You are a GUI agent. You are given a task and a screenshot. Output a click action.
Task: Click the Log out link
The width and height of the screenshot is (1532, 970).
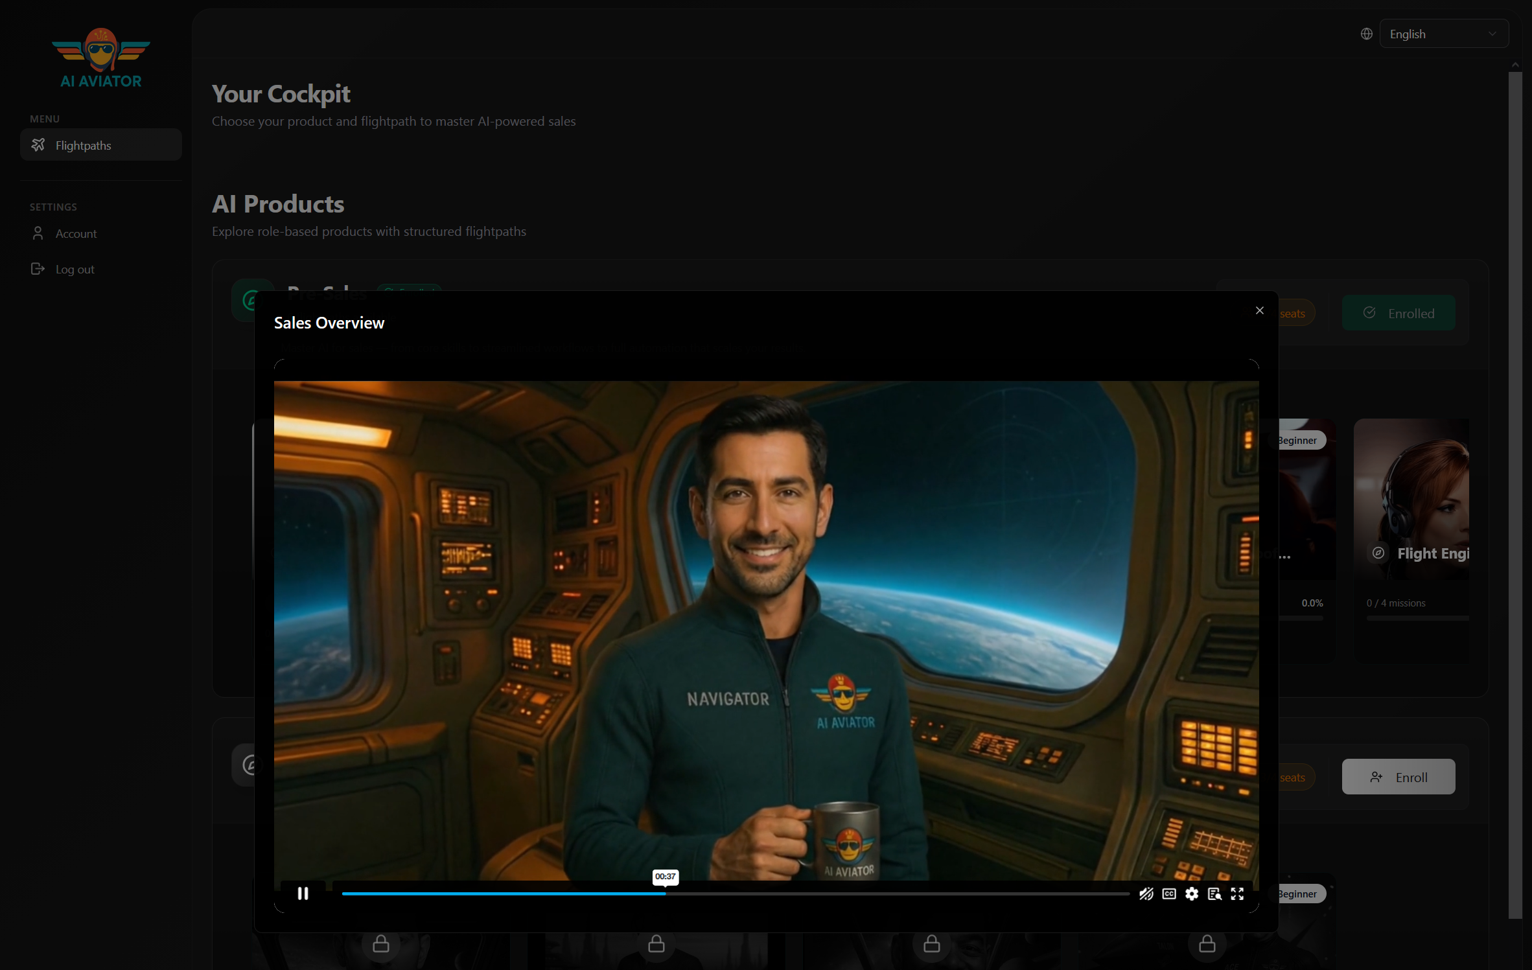[x=75, y=269]
